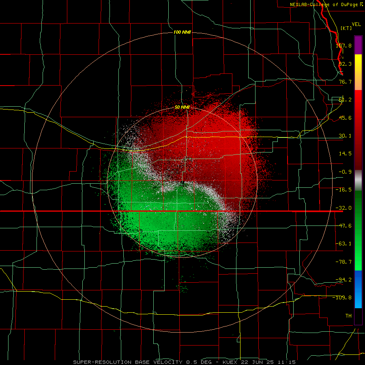Click the 61.2 value on velocity scale

[x=345, y=100]
